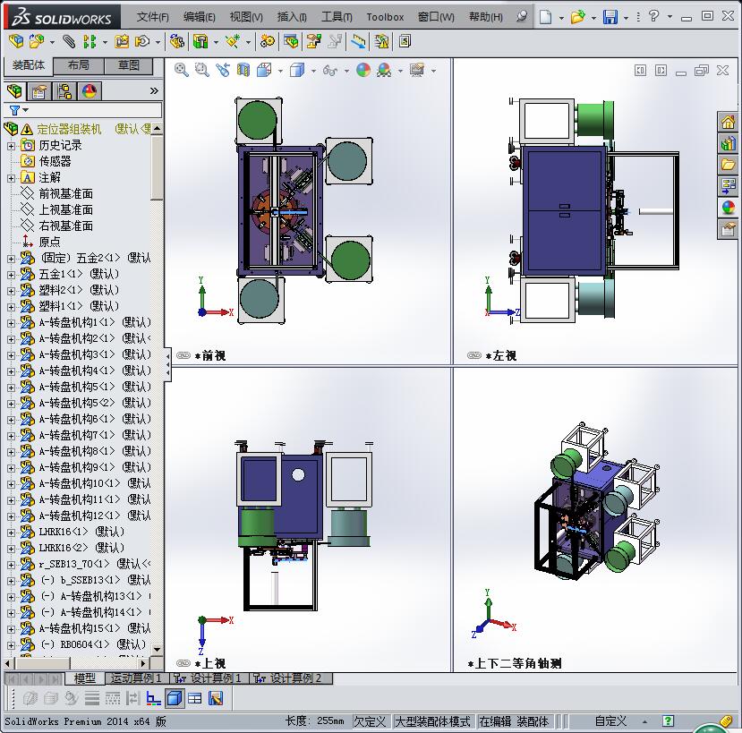Expand the 注解 tree node
Image resolution: width=742 pixels, height=733 pixels.
tap(11, 178)
